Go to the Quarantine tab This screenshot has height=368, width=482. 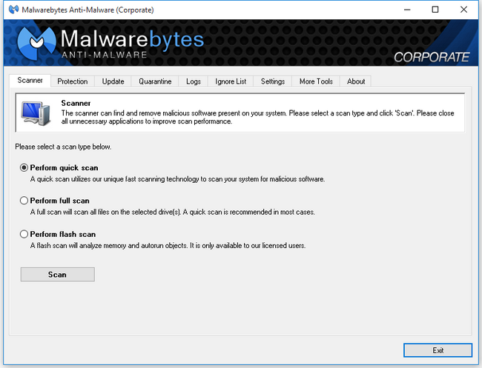point(155,81)
